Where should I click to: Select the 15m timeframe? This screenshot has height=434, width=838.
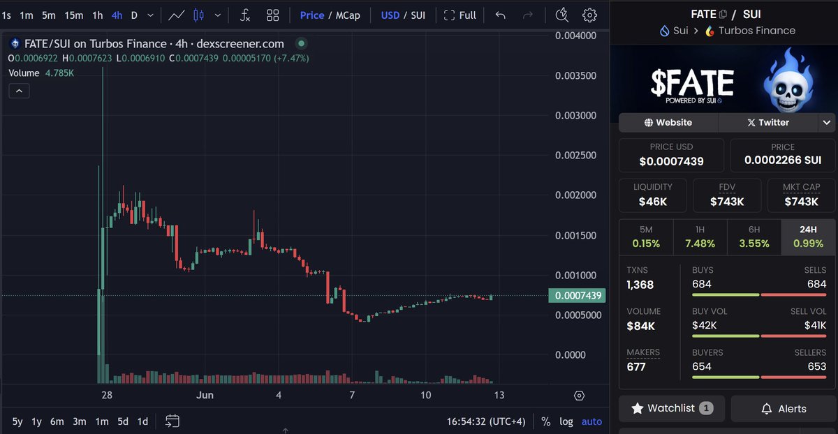(x=73, y=15)
